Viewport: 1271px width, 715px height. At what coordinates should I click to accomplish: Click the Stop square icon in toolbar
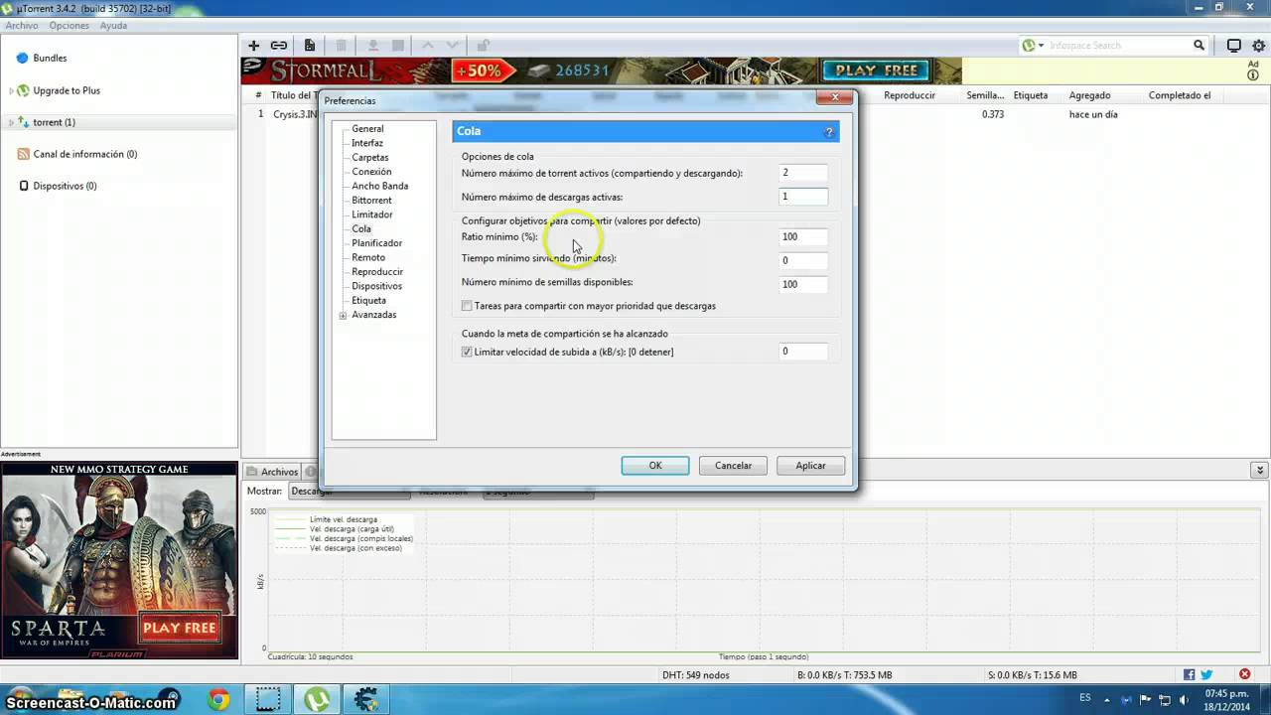click(x=397, y=46)
